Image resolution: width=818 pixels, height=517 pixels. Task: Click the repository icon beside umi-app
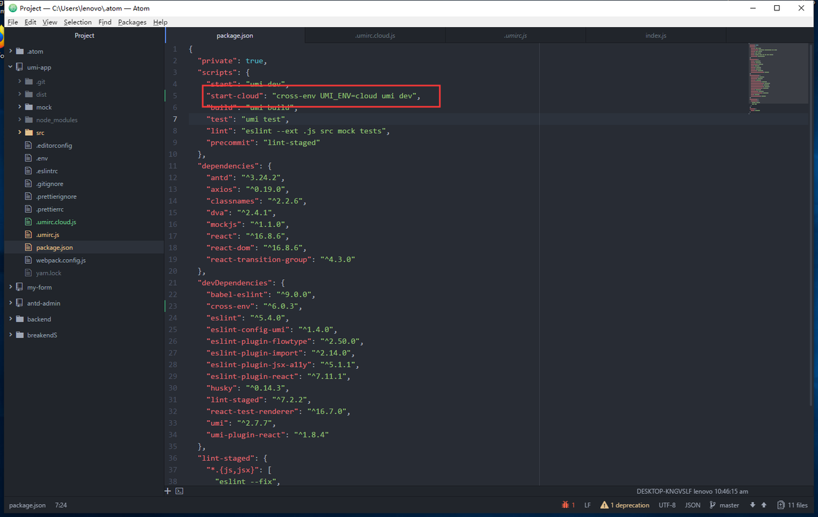click(19, 67)
